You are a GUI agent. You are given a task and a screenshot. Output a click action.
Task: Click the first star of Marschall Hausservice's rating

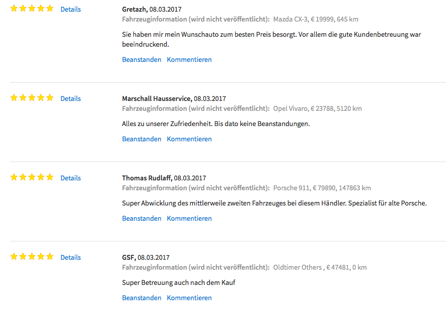[x=14, y=98]
